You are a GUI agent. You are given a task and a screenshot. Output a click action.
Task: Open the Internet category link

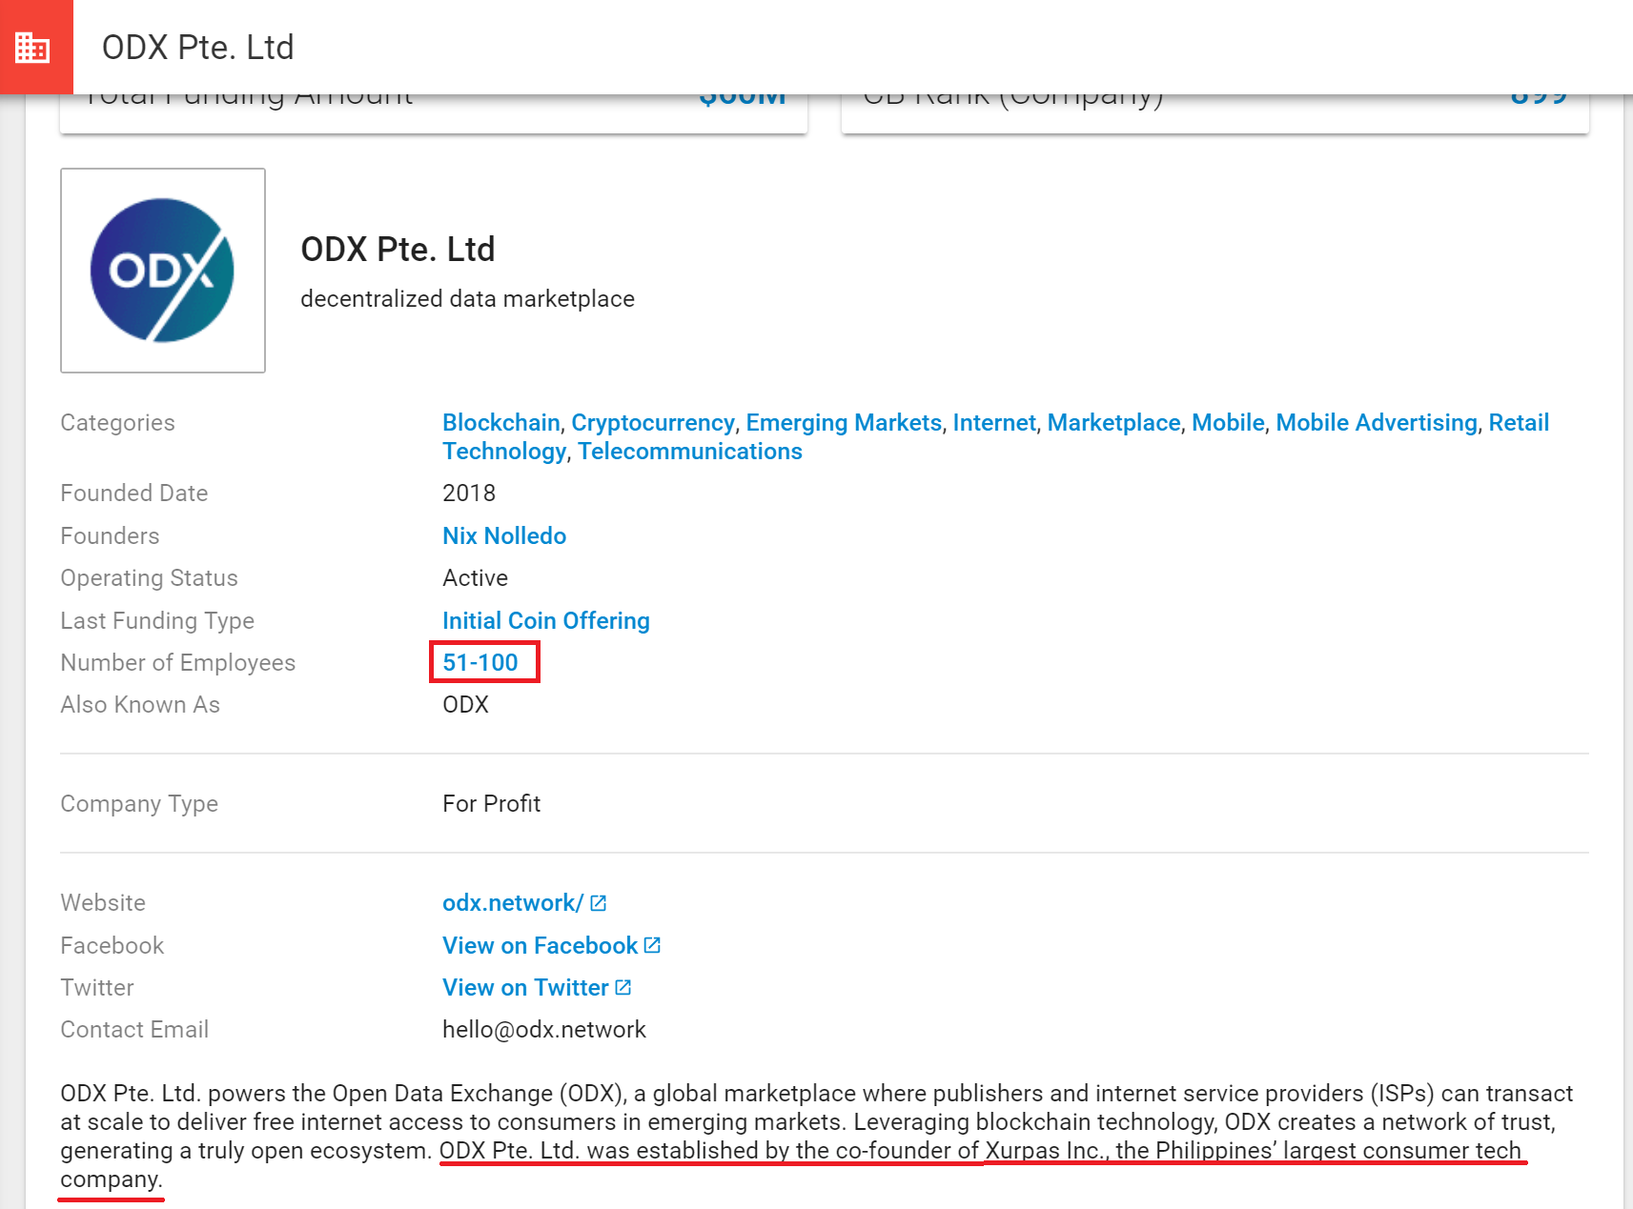(x=994, y=423)
